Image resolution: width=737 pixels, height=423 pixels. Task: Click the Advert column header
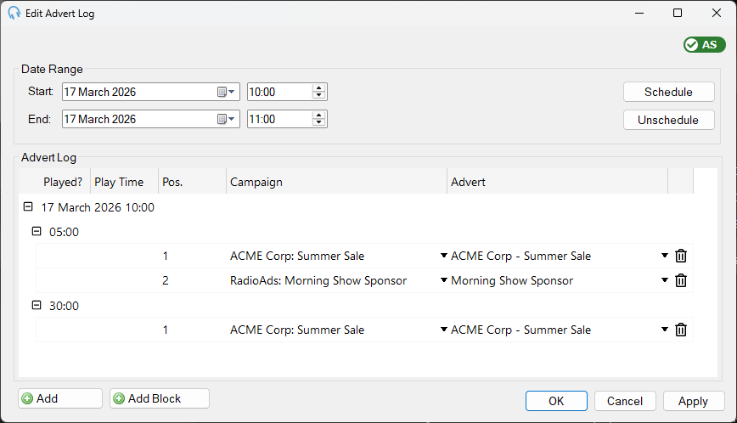tap(558, 182)
